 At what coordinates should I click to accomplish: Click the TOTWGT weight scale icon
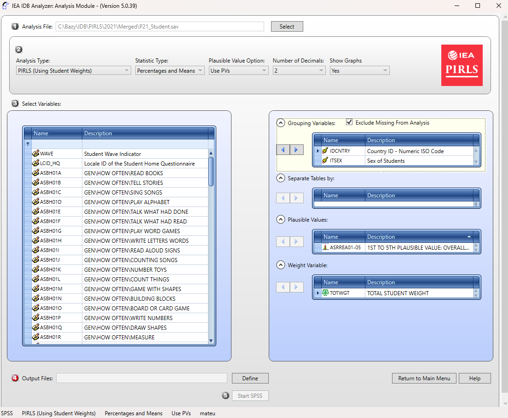tap(325, 293)
